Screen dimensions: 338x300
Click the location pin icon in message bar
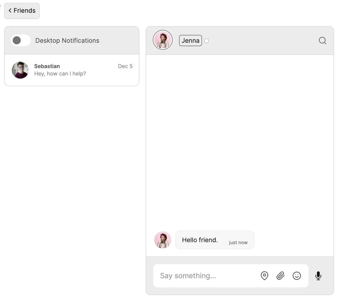coord(264,276)
